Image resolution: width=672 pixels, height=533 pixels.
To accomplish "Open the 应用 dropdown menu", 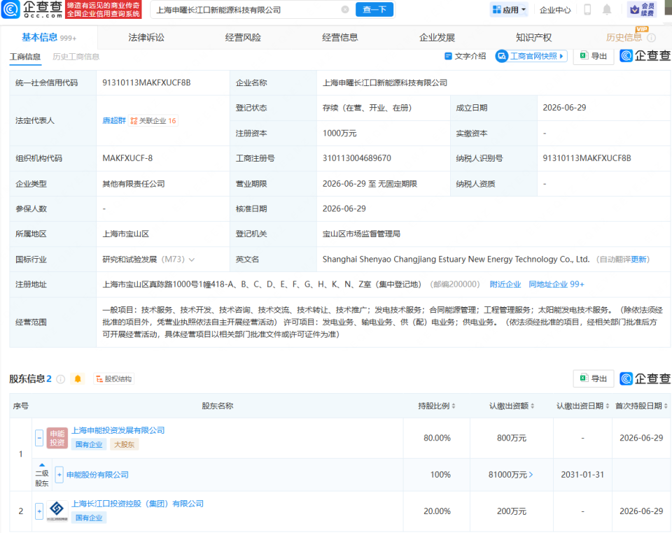I will coord(509,9).
